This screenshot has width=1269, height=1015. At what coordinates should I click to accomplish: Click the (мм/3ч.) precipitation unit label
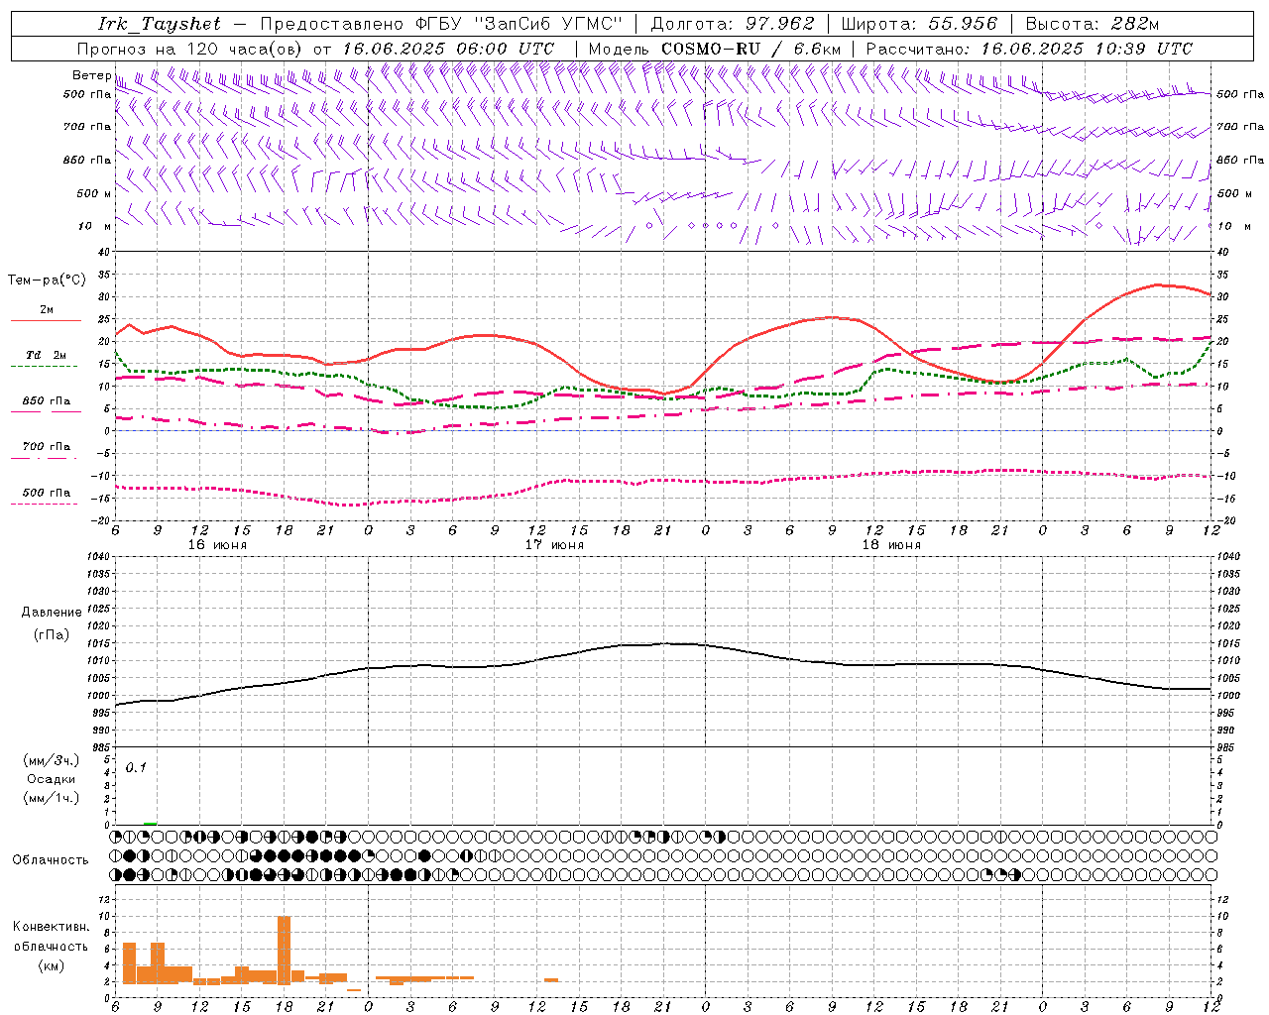[52, 760]
